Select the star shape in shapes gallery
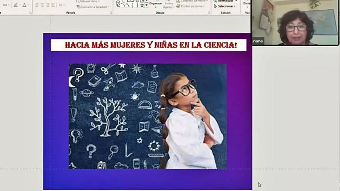This screenshot has width=340, height=191. coord(142,5)
